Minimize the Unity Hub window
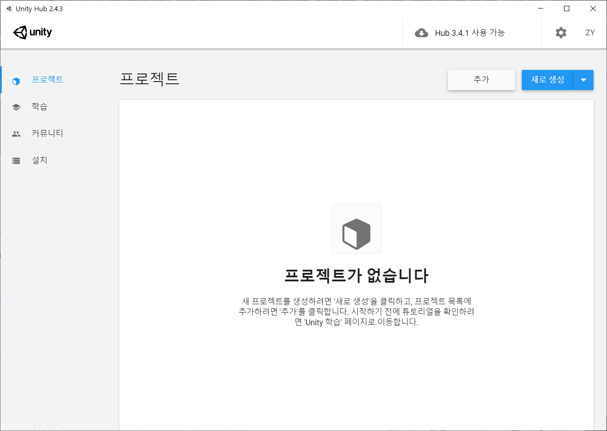607x431 pixels. (541, 9)
